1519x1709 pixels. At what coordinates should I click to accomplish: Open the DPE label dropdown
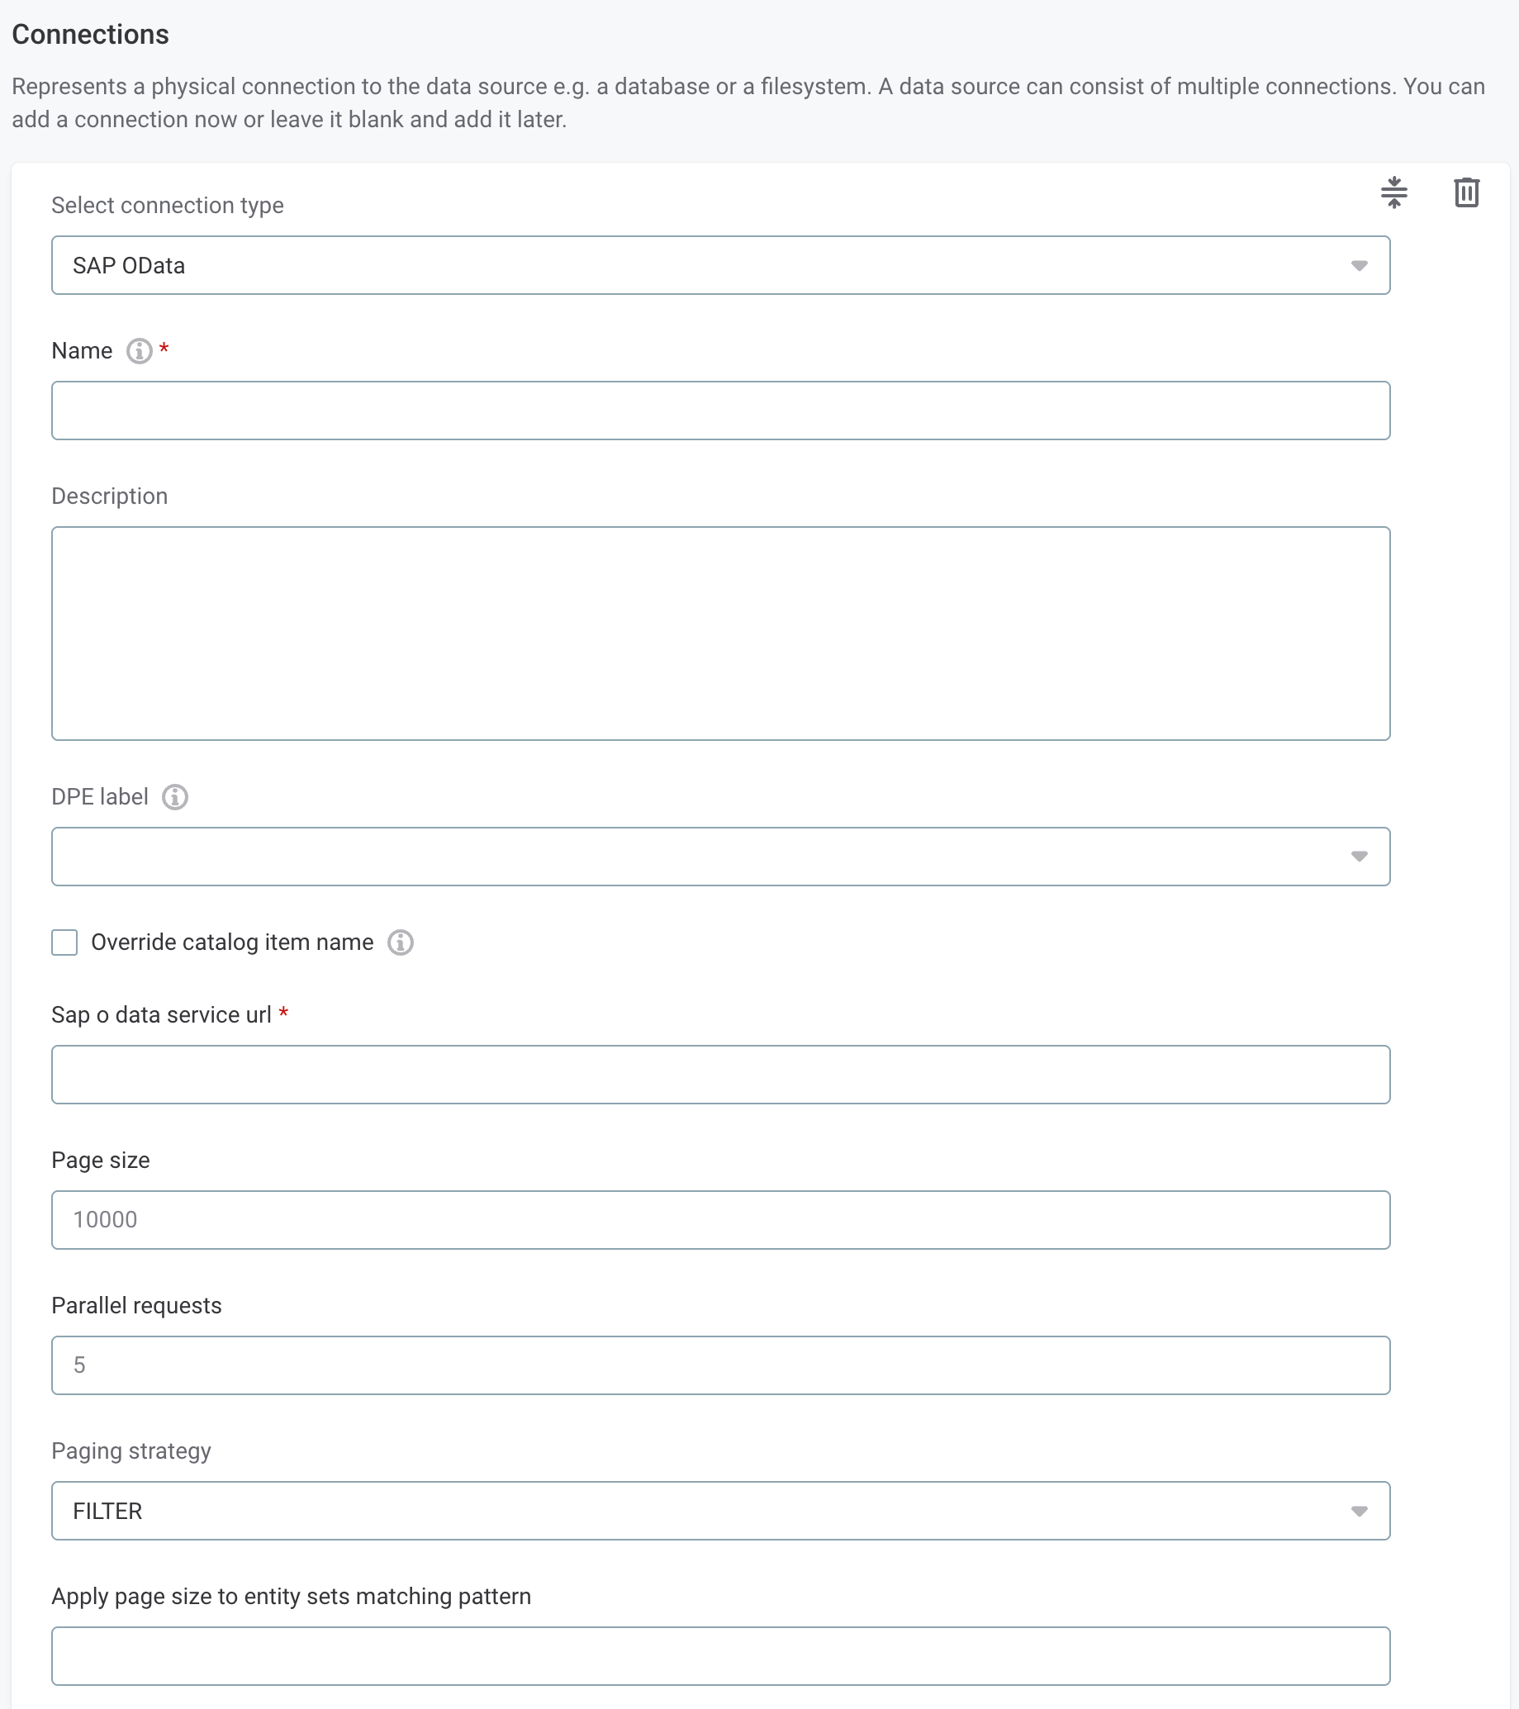tap(720, 857)
